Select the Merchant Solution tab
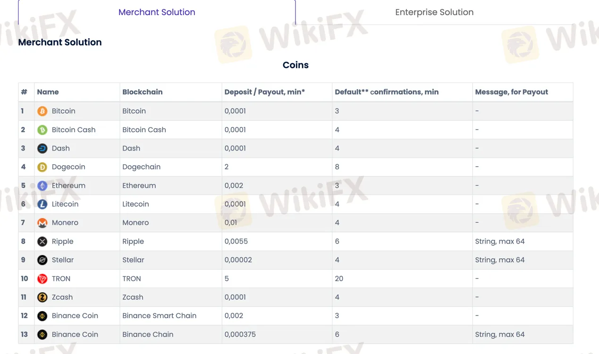599x354 pixels. 157,12
